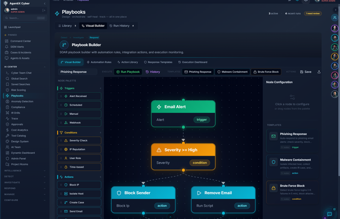Open Tool Catalog
This screenshot has width=340, height=219.
19,136
